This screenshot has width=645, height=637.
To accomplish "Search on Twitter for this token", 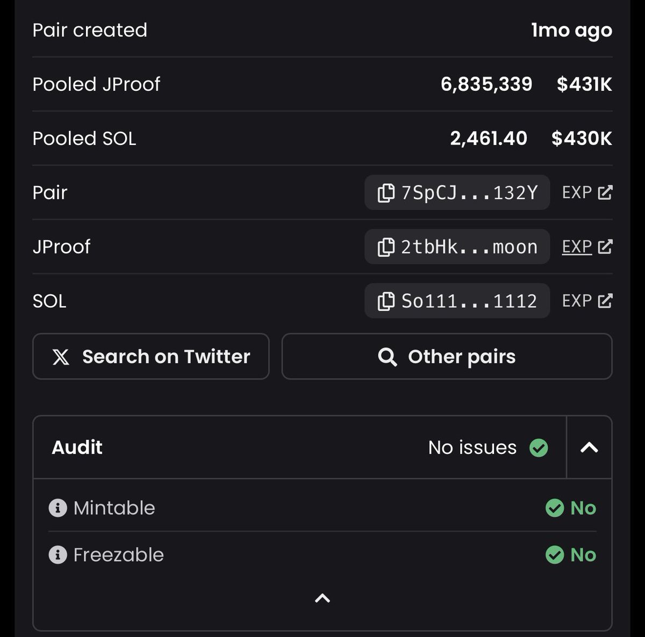I will [x=151, y=357].
